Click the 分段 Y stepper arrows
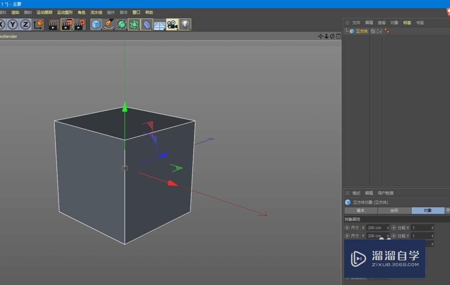The height and width of the screenshot is (285, 450). pyautogui.click(x=432, y=235)
